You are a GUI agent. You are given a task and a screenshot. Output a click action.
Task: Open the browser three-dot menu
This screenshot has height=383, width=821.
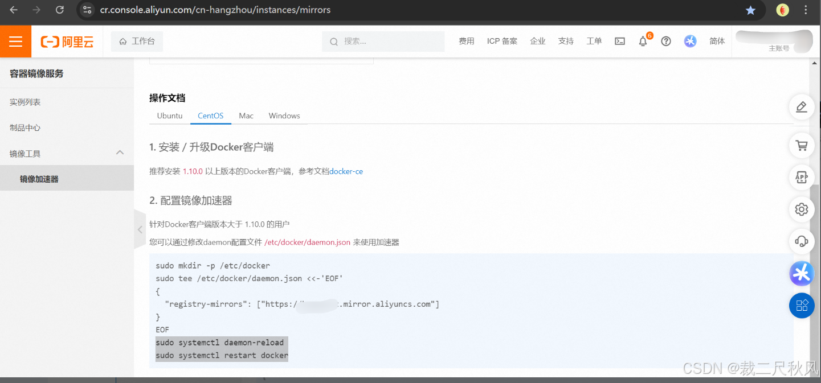point(806,10)
